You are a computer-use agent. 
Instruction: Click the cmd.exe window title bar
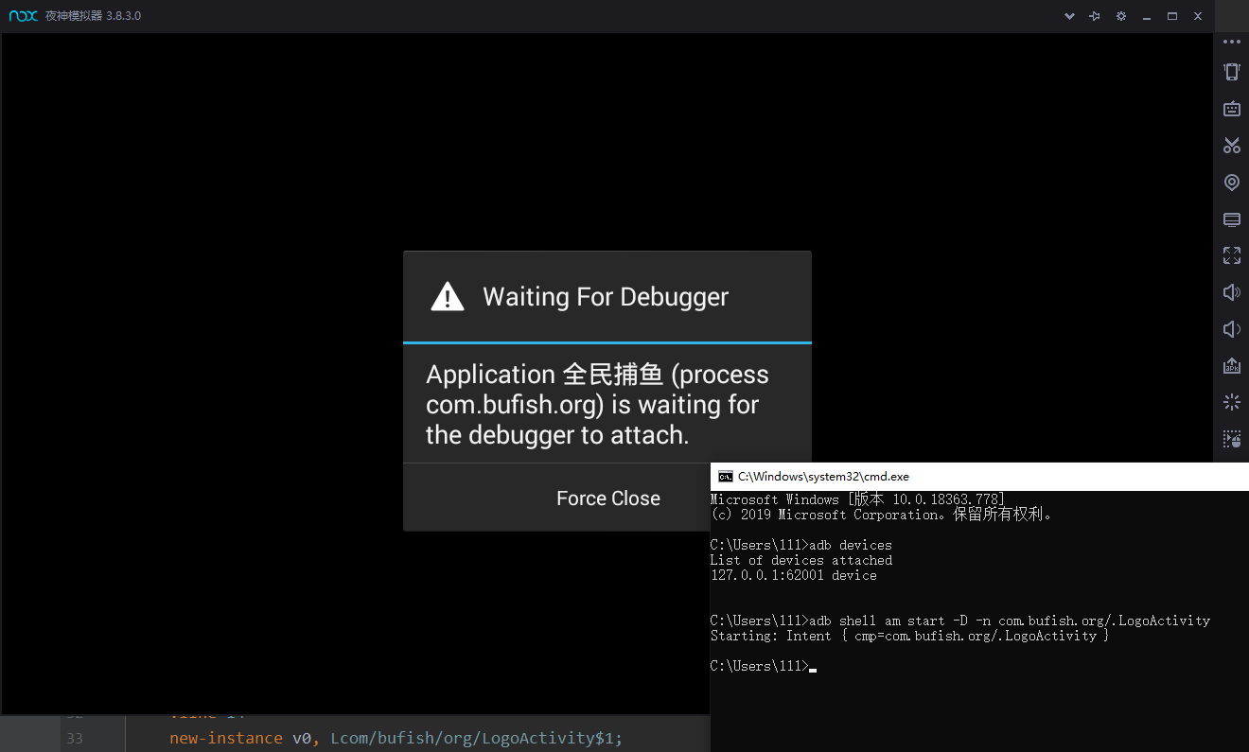pyautogui.click(x=979, y=477)
